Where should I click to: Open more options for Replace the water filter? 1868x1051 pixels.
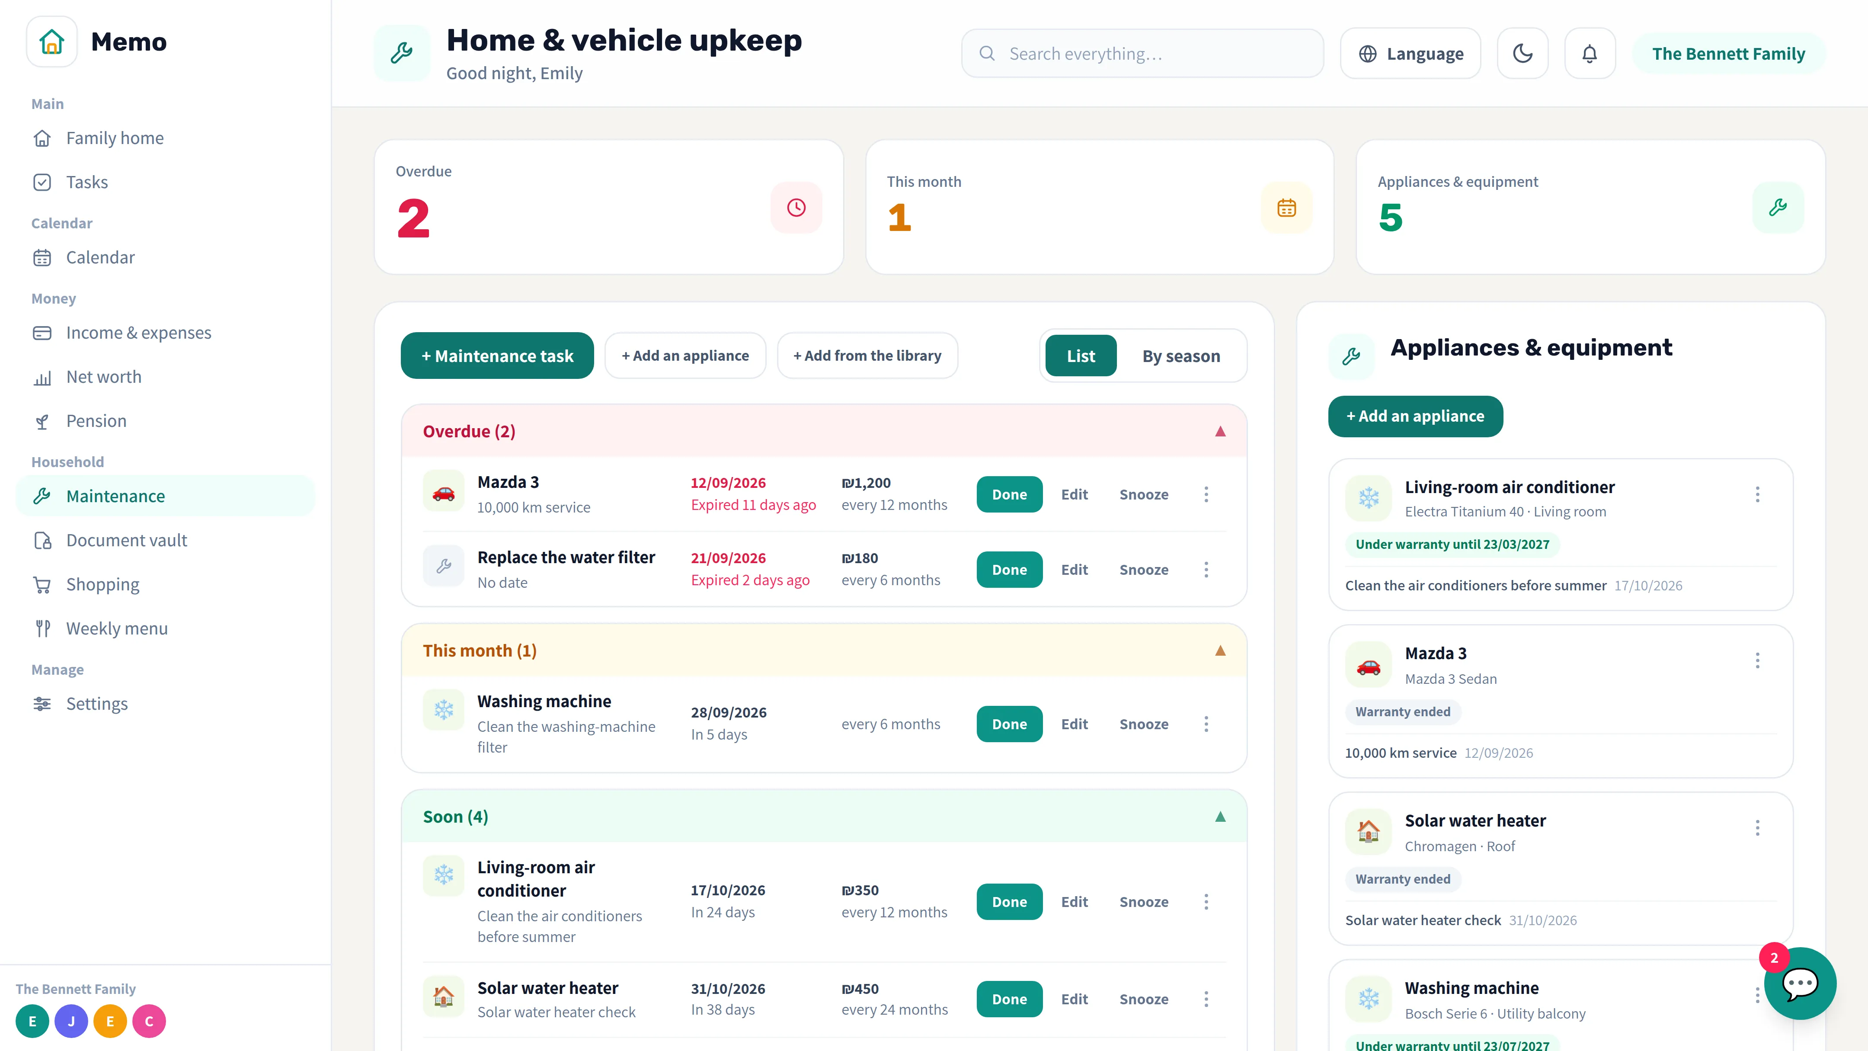(x=1206, y=569)
